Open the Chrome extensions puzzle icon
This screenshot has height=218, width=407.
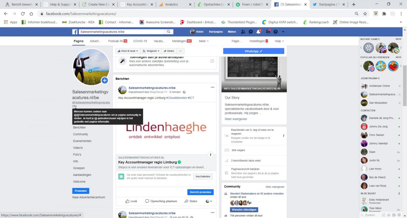(x=384, y=14)
